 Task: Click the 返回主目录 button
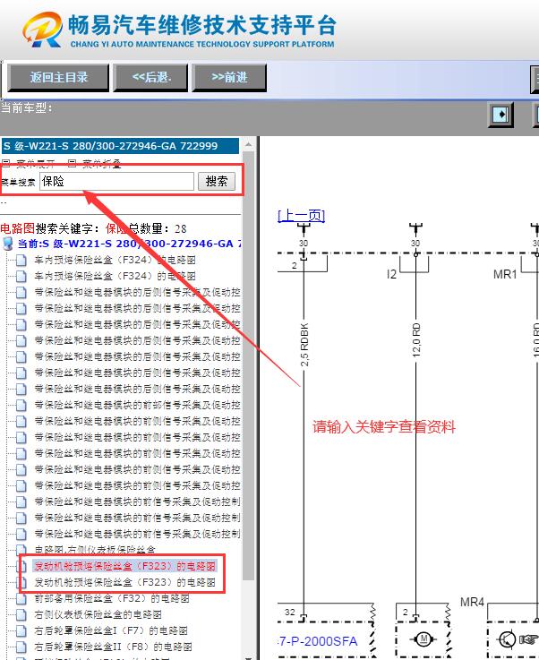tap(58, 77)
